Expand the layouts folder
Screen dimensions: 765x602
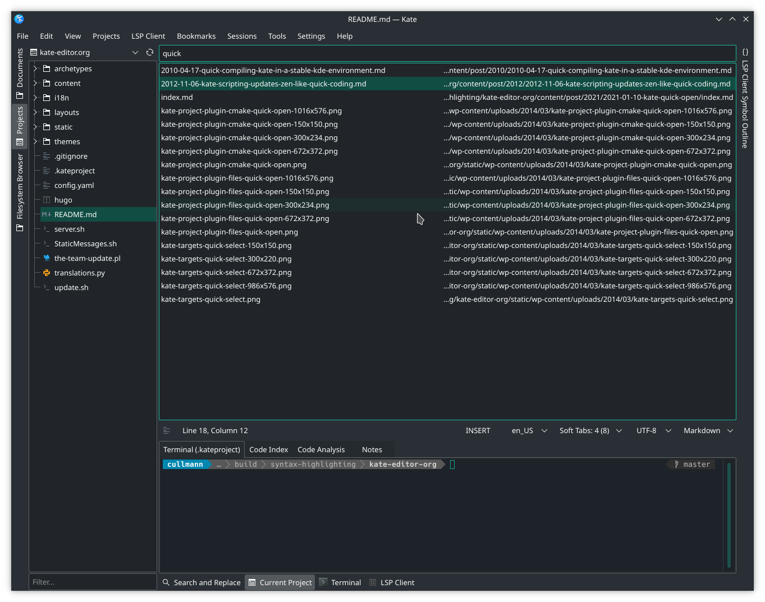point(35,112)
